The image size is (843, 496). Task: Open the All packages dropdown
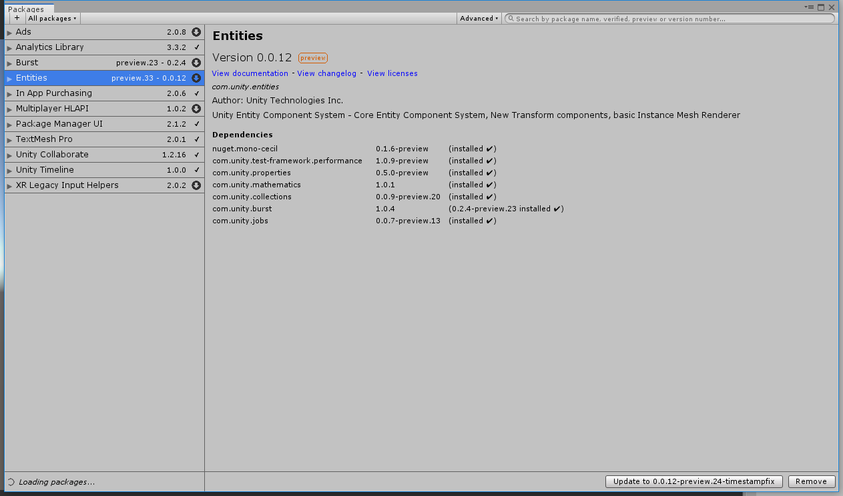tap(51, 18)
